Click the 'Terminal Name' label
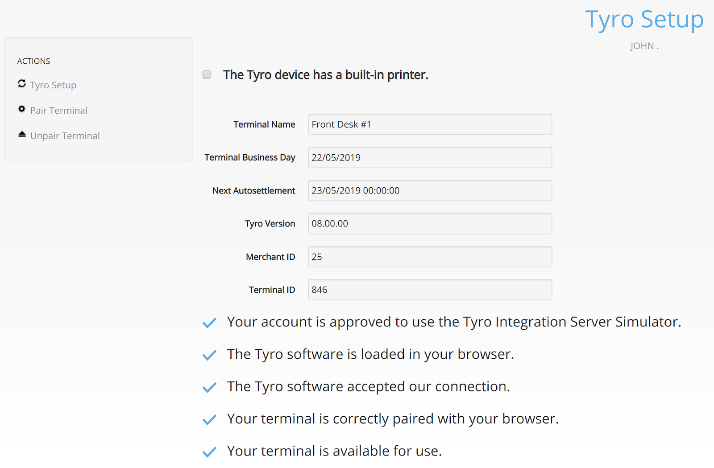 click(x=264, y=124)
